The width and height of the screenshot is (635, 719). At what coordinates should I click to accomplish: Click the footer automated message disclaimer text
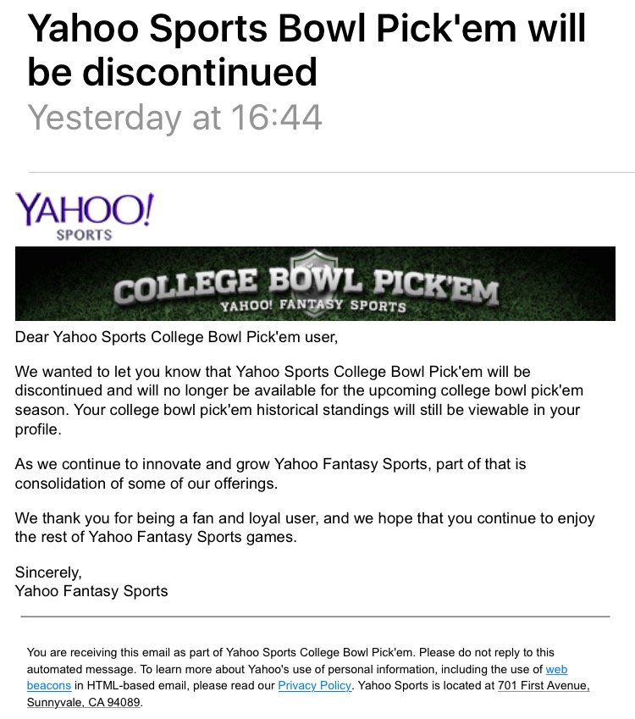tap(308, 678)
